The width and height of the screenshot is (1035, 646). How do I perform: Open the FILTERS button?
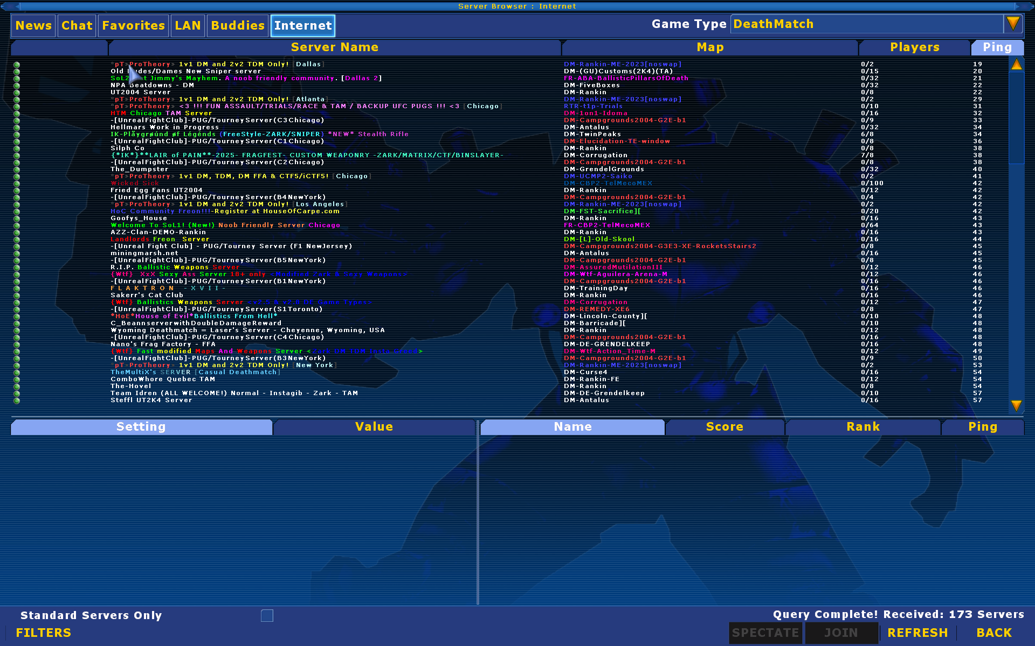click(x=44, y=633)
